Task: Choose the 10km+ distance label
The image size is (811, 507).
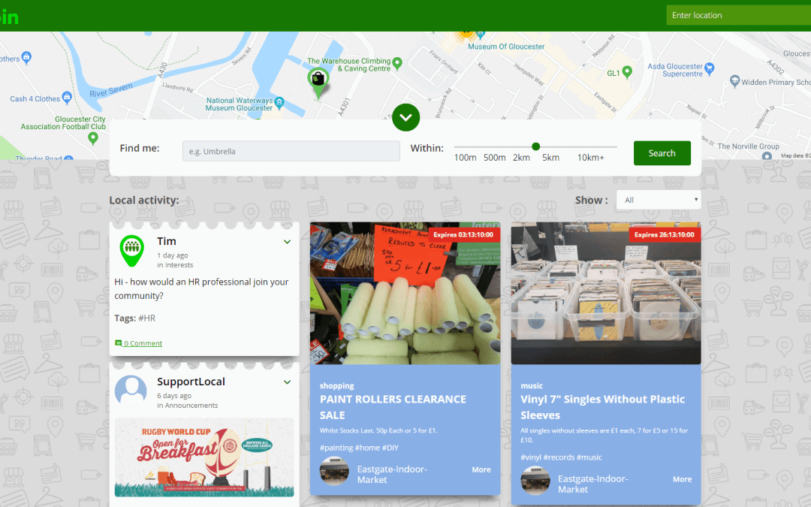Action: [x=591, y=157]
